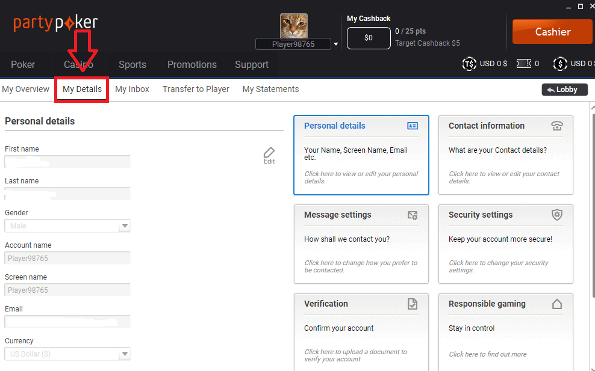Click the Cashier button
The image size is (595, 371).
point(552,32)
